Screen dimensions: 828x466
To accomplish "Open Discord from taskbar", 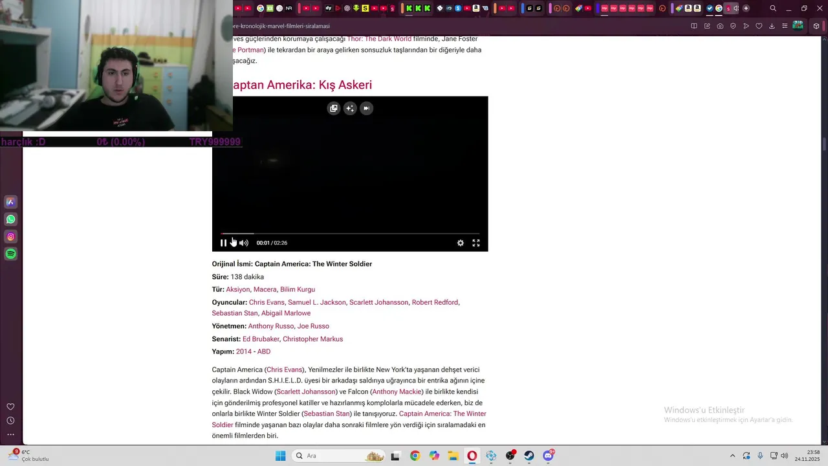I will (549, 456).
